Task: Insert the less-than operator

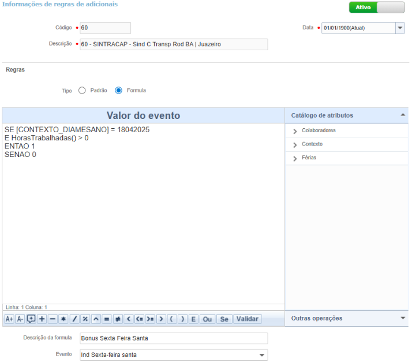Action: (129, 319)
